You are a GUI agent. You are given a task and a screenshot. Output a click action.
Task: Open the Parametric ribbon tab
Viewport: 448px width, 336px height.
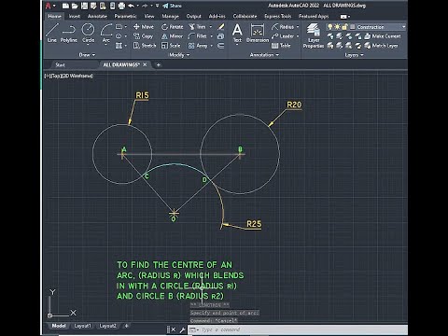click(x=125, y=16)
